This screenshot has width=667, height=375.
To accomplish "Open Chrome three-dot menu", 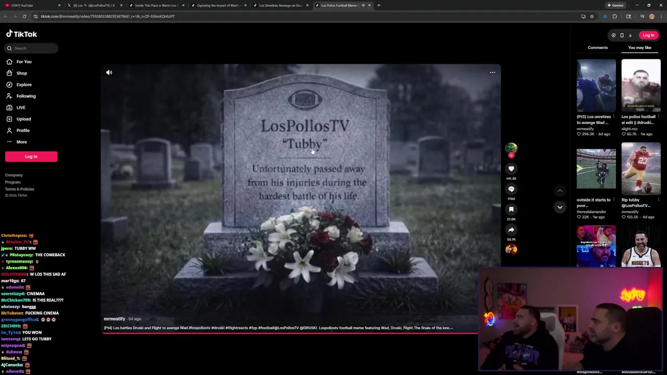I will point(661,16).
